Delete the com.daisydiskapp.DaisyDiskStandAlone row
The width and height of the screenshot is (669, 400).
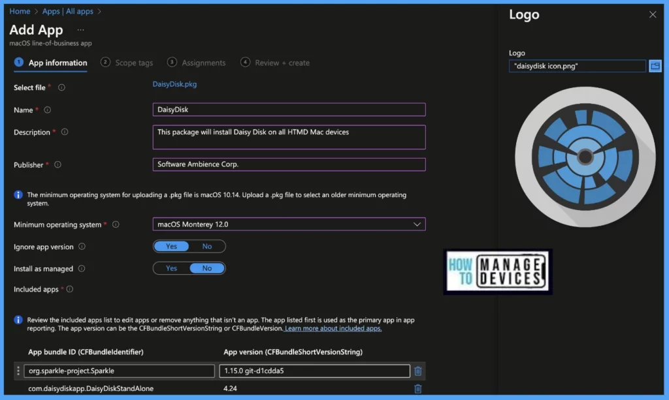(x=418, y=388)
